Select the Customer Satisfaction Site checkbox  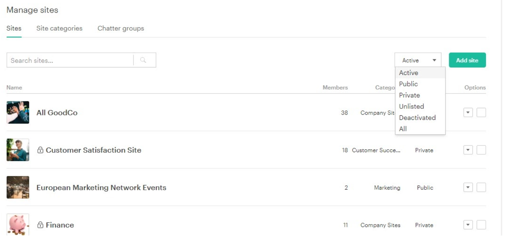(481, 150)
